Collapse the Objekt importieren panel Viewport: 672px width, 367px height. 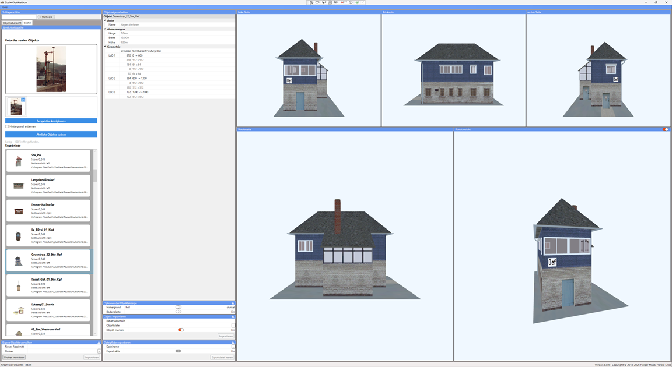[233, 316]
